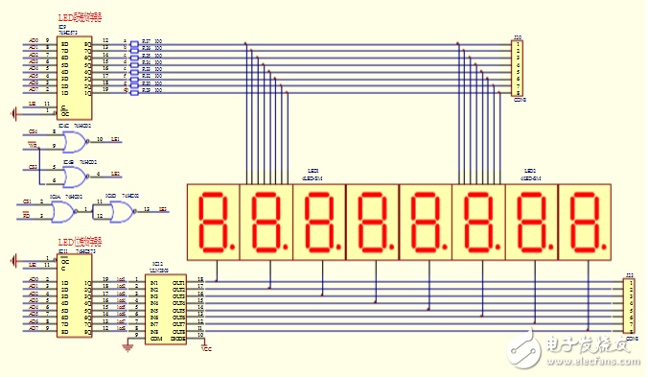Image resolution: width=648 pixels, height=377 pixels.
Task: Select the last seven-segment digit on right
Action: pyautogui.click(x=585, y=223)
